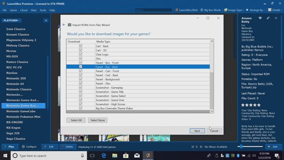This screenshot has height=160, width=284.
Task: Close the Atomic Betty details panel
Action: (x=276, y=18)
